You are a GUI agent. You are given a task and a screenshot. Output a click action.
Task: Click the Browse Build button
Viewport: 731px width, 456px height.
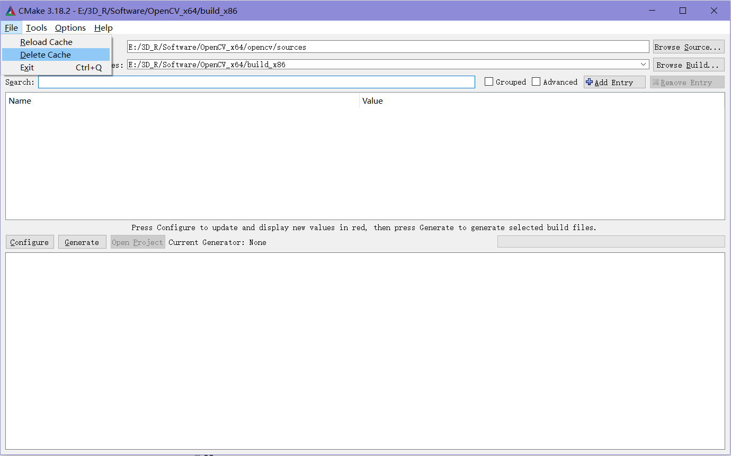tap(688, 65)
